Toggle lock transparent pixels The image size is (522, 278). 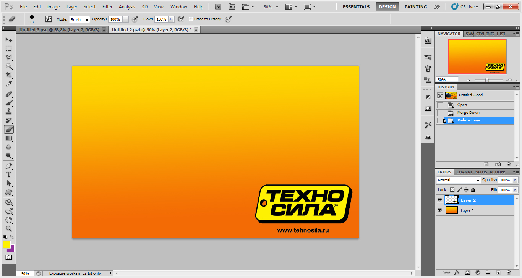click(x=452, y=189)
